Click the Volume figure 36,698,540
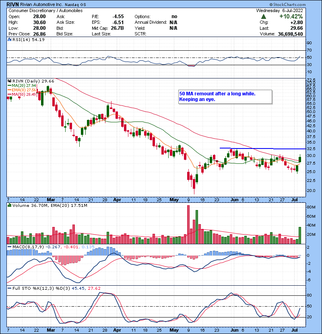The width and height of the screenshot is (322, 334). point(290,34)
